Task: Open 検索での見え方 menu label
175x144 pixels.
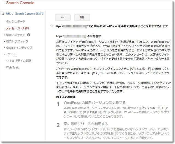Action: [x=16, y=35]
